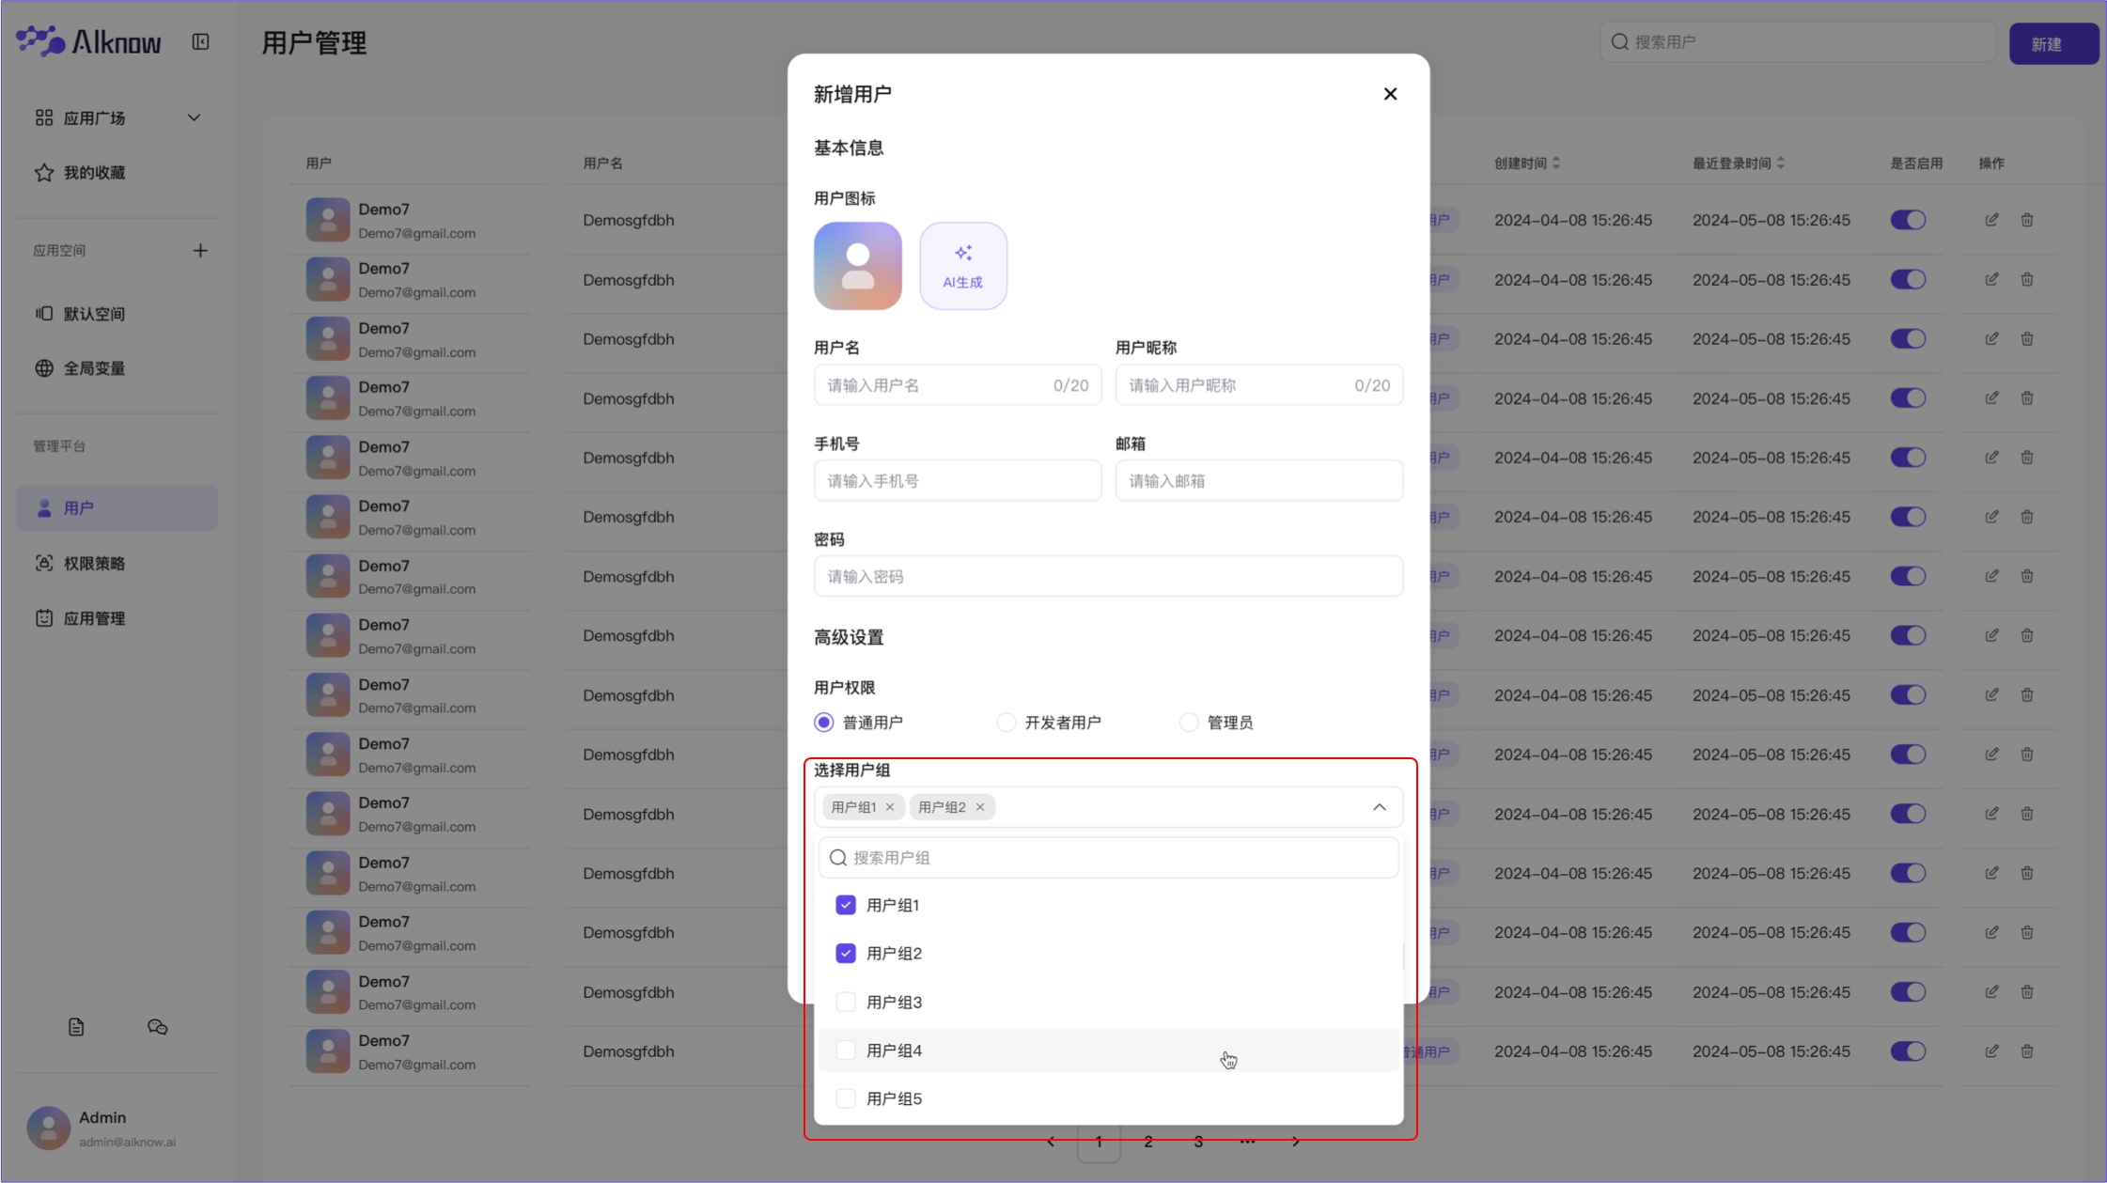Remove 用户组2 tag with its x

click(x=979, y=806)
